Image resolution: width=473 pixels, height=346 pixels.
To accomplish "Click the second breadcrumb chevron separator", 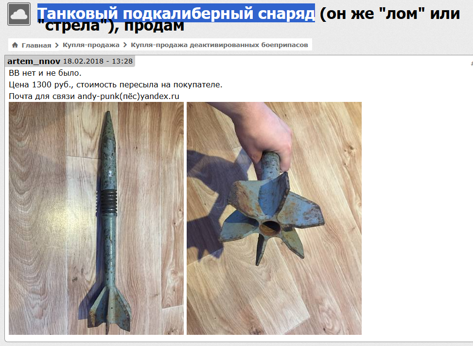I will coord(125,45).
